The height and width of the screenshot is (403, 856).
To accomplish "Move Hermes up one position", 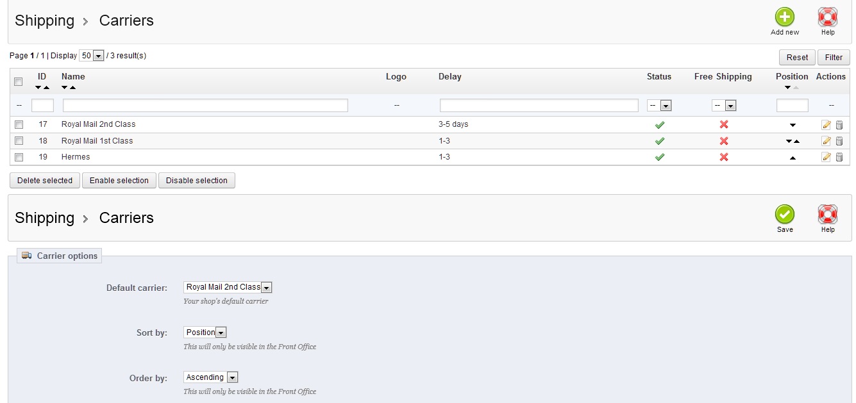I will tap(793, 157).
